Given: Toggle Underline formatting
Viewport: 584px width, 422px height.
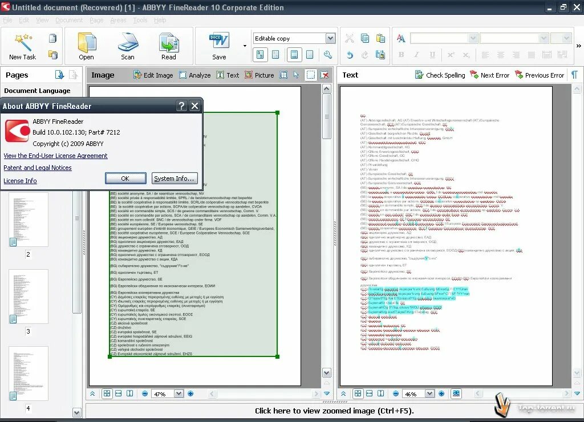Looking at the screenshot, I should click(x=432, y=55).
